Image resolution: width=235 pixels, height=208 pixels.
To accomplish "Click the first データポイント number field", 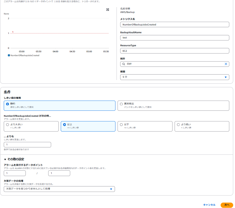I will [15, 173].
